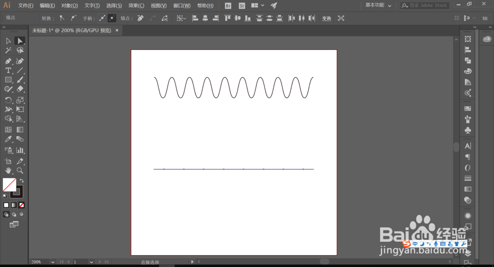
Task: Select the Slice tool
Action: click(x=20, y=161)
